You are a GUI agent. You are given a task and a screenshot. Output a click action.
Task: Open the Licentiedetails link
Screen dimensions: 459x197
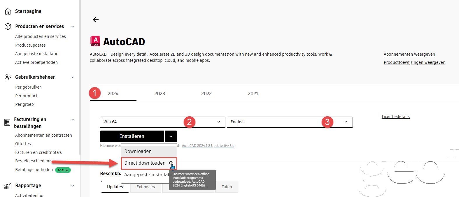396,117
